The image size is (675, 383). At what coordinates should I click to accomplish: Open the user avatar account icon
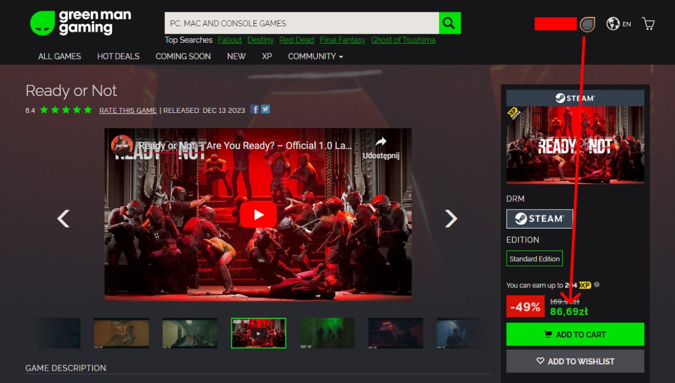coord(587,24)
